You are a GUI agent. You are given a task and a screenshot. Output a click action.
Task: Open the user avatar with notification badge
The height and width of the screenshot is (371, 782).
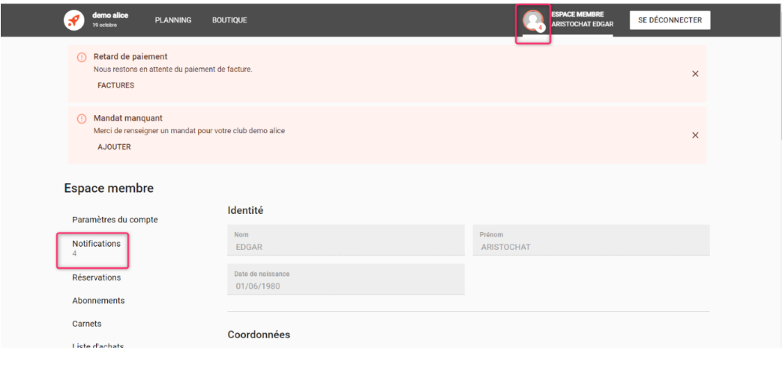point(533,20)
